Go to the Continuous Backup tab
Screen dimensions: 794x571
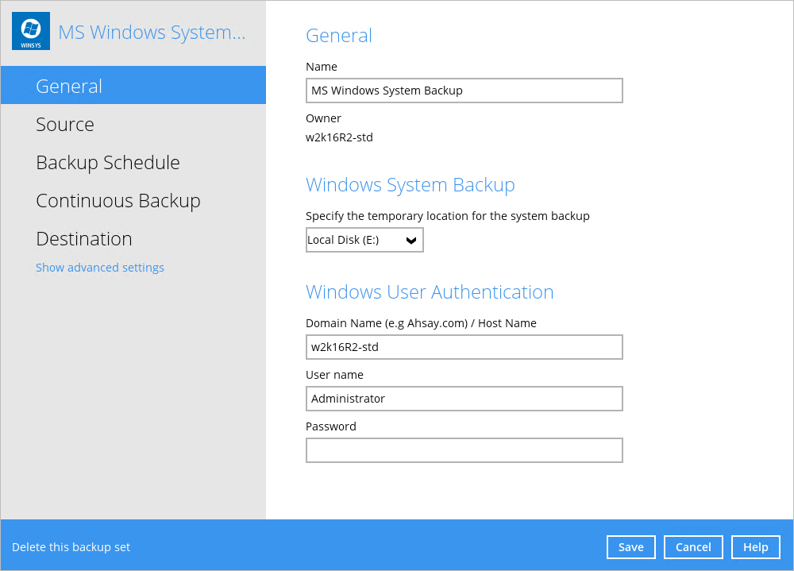[118, 201]
